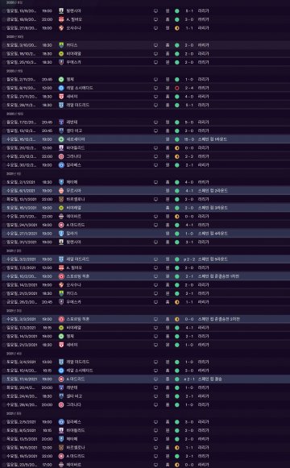Viewport: 290px width, 468px height.
Task: Open p2-2 penalty result against Real Madrid
Action: [189, 259]
